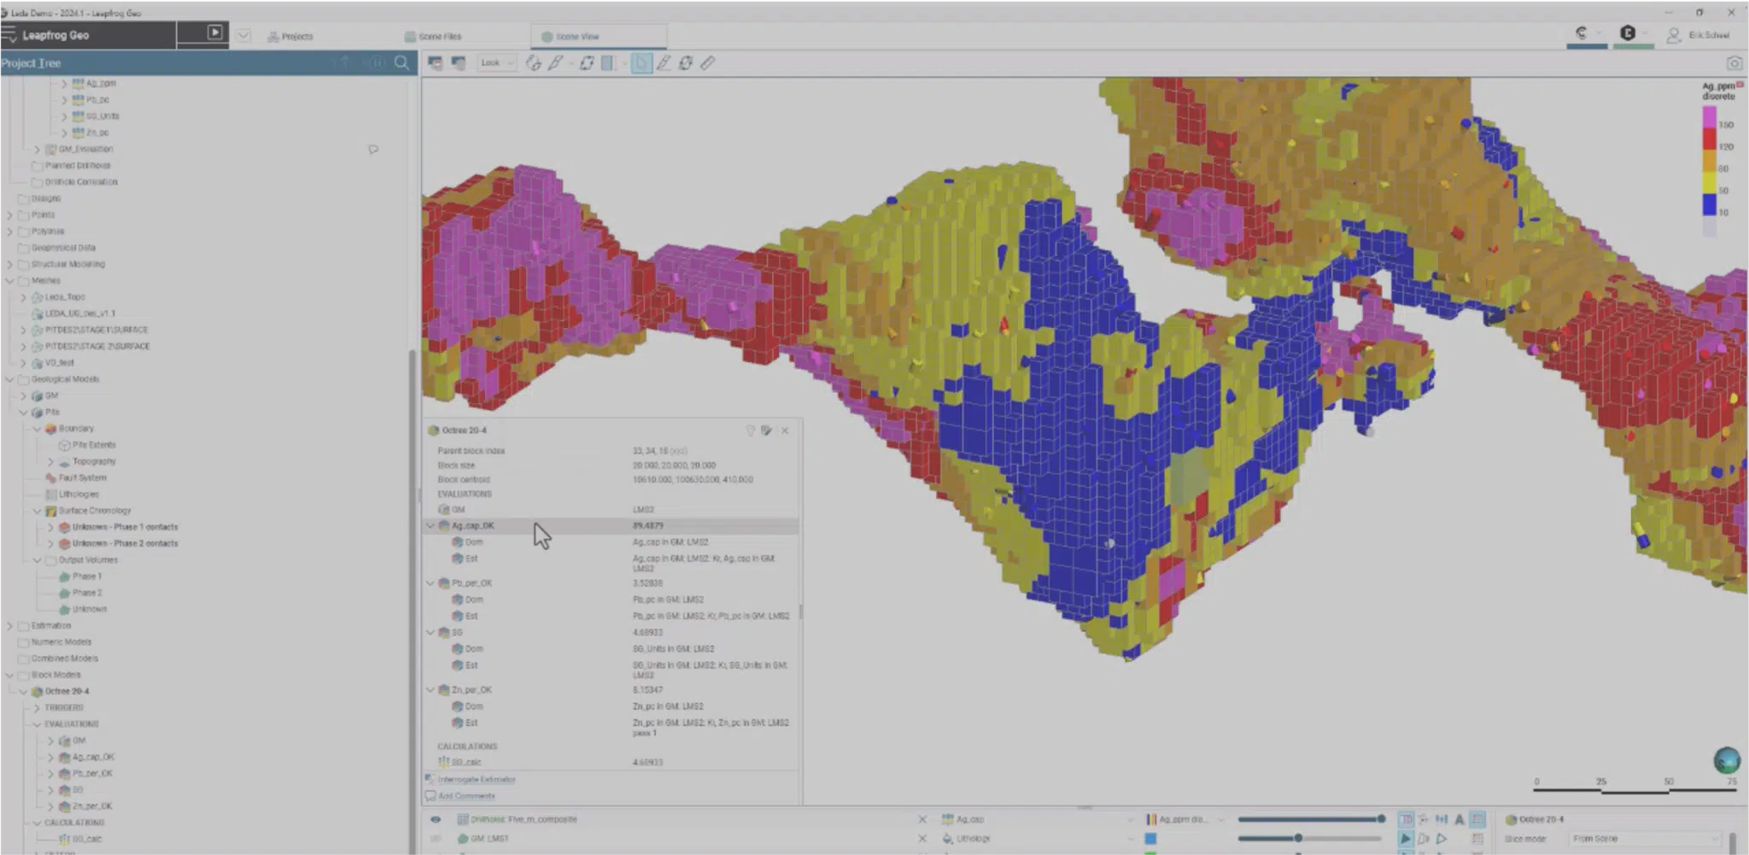Open the Seequent connectivity icon
This screenshot has height=855, width=1749.
point(1582,33)
